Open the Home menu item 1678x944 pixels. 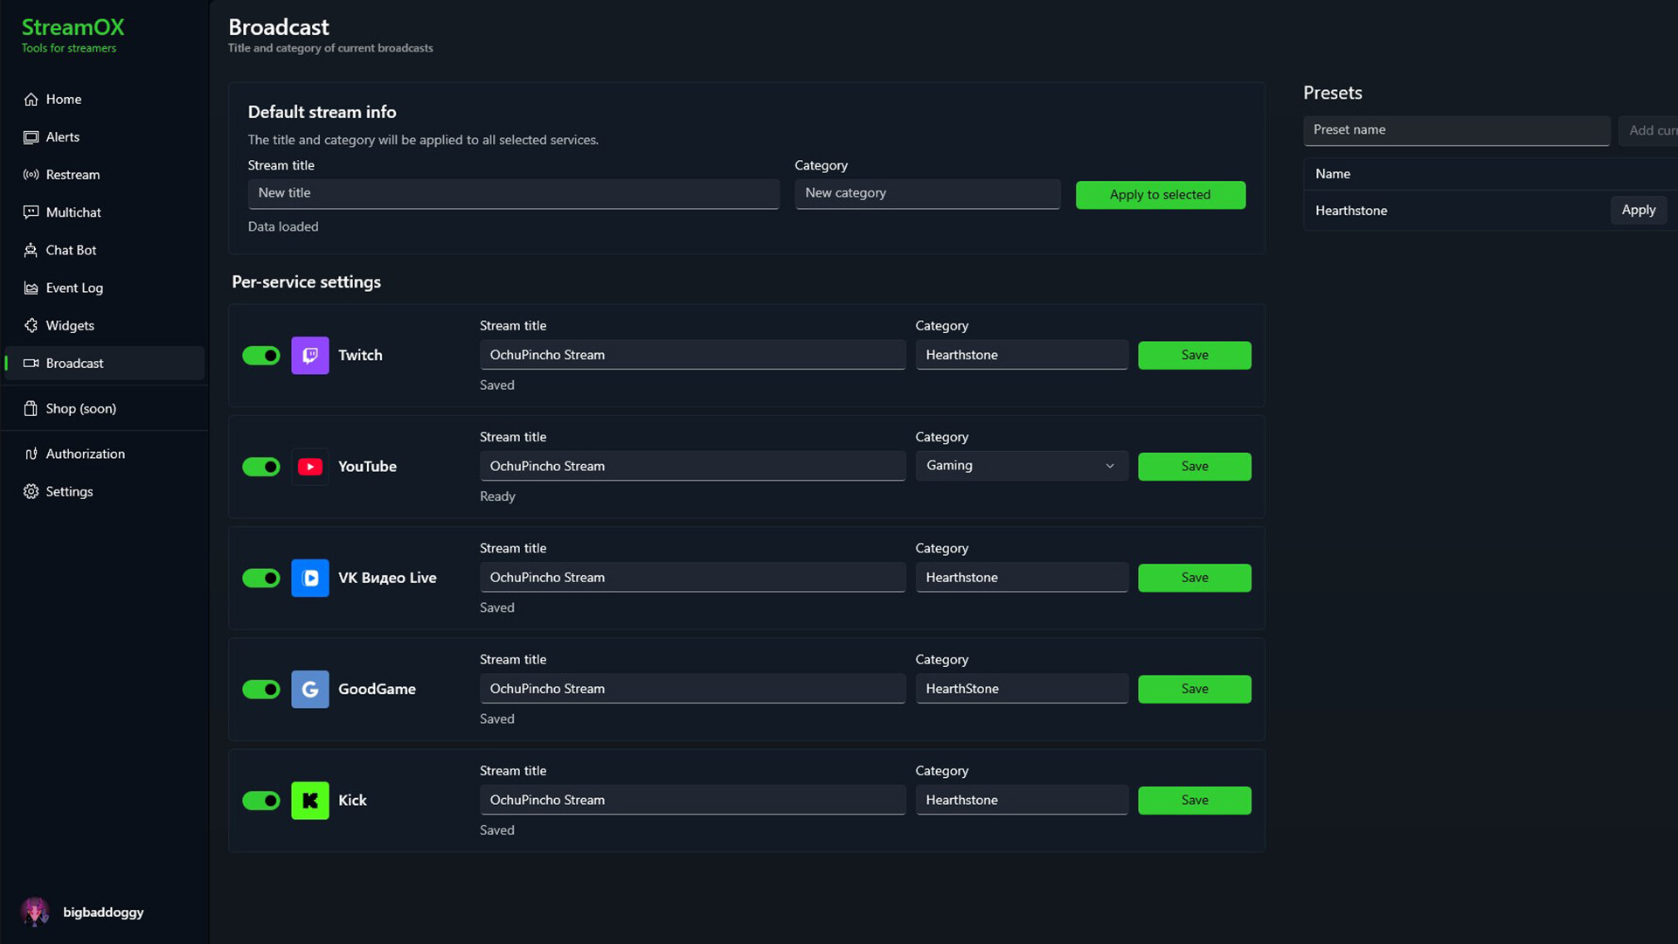coord(105,100)
